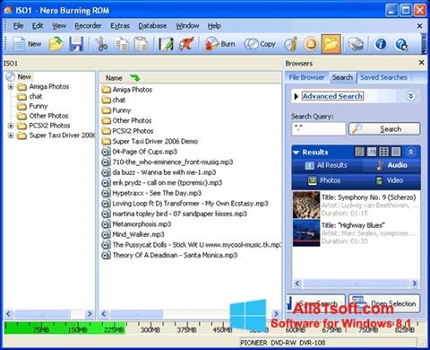430x350 pixels.
Task: Select chat folder in tree
Action: tap(30, 96)
